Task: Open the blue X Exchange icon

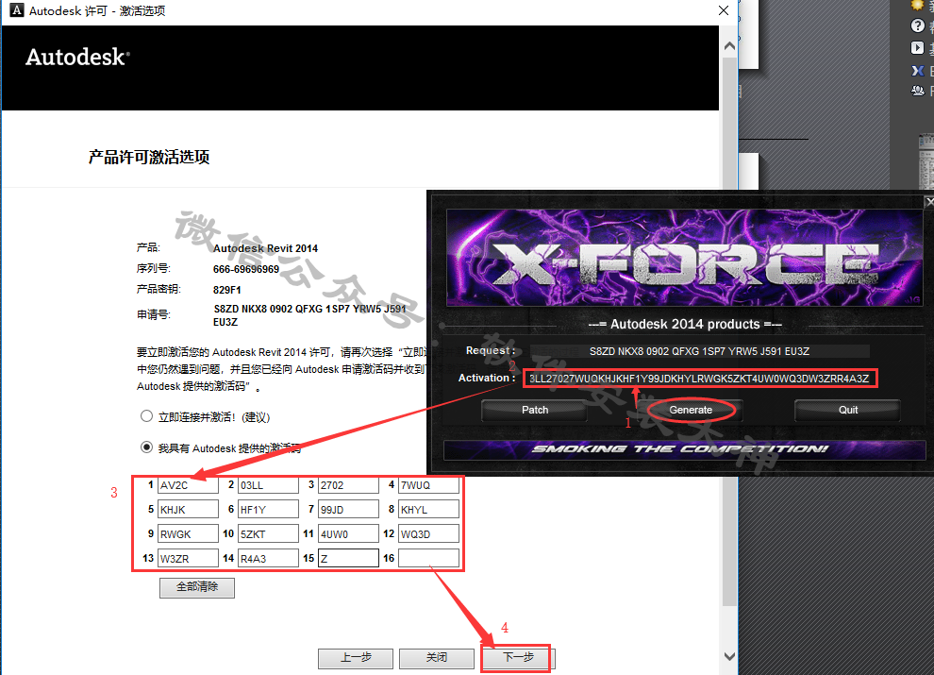Action: click(x=917, y=71)
